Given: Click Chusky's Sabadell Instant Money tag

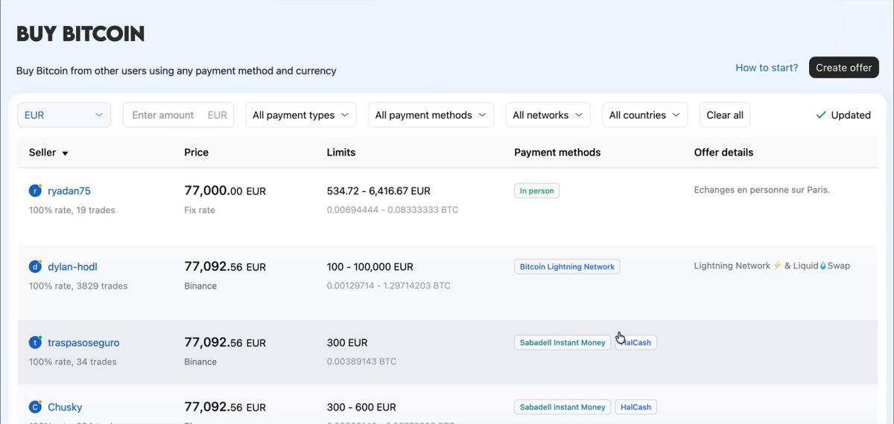Looking at the screenshot, I should (562, 408).
